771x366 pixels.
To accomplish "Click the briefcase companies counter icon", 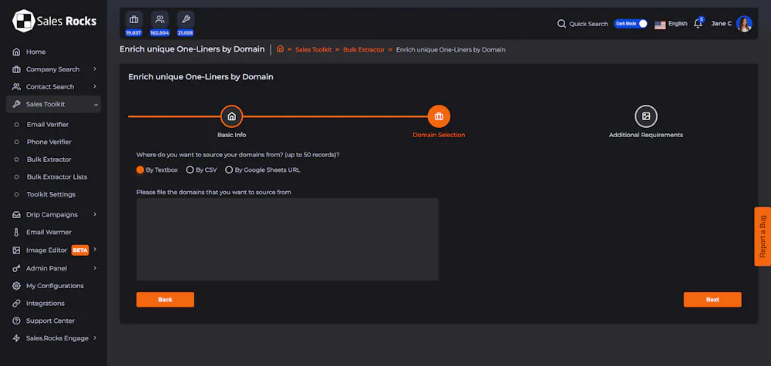I will 134,19.
